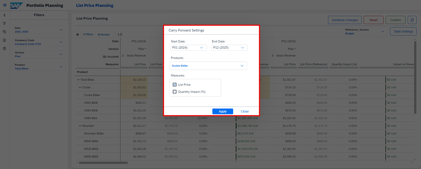Open the information sidebar icon

coord(4,40)
